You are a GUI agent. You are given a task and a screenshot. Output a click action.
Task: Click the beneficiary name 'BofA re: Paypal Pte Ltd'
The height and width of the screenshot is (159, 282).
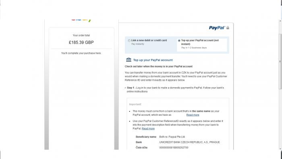tap(172, 137)
